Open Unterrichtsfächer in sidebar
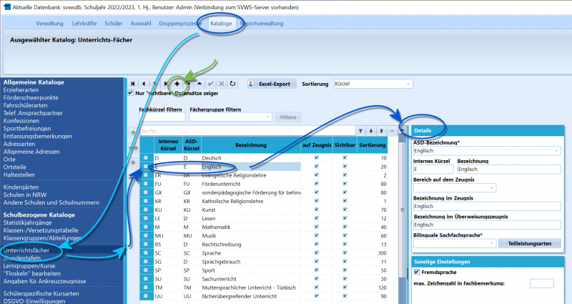 point(26,250)
